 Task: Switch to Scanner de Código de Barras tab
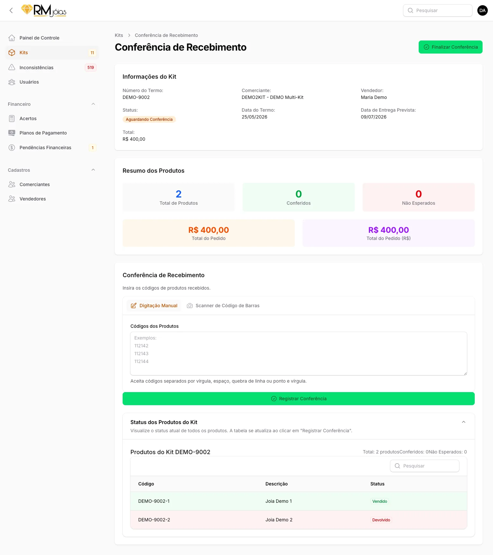pyautogui.click(x=223, y=306)
